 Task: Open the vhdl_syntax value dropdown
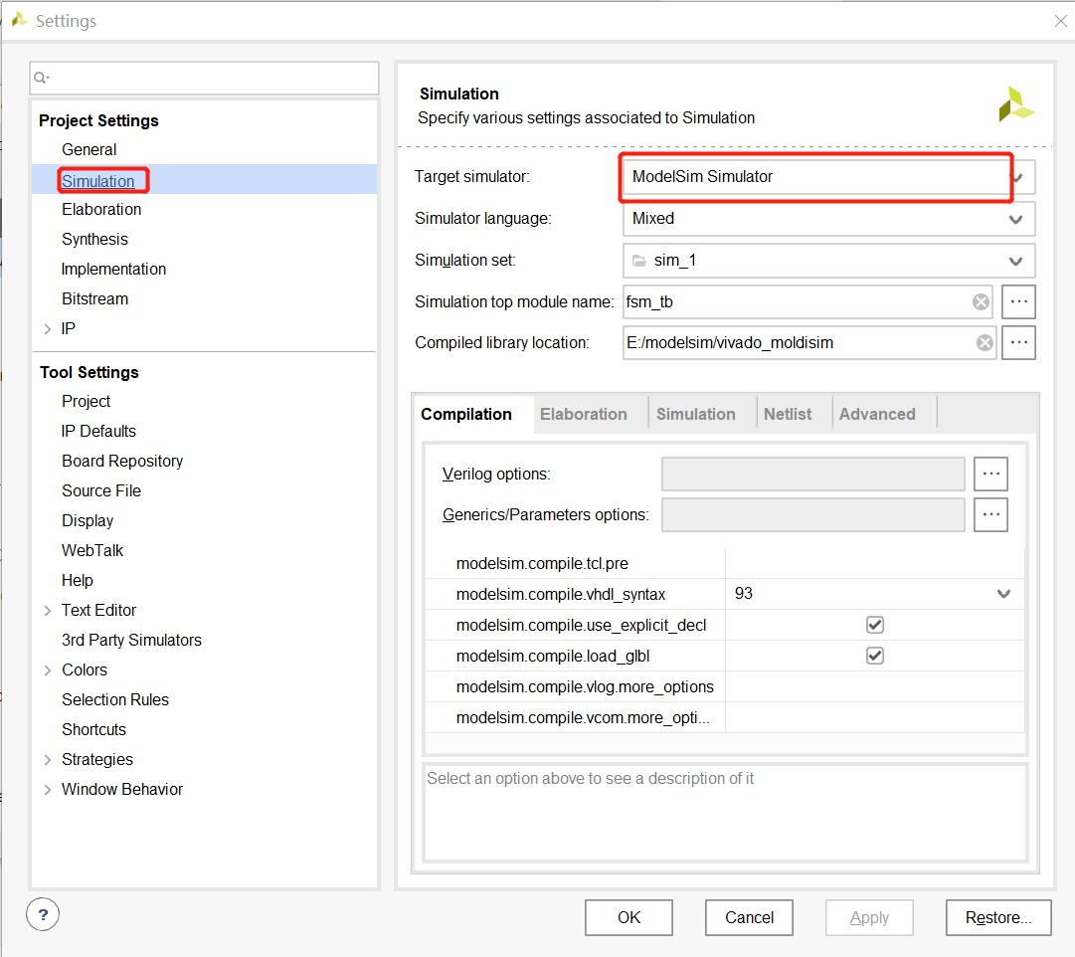[1003, 594]
